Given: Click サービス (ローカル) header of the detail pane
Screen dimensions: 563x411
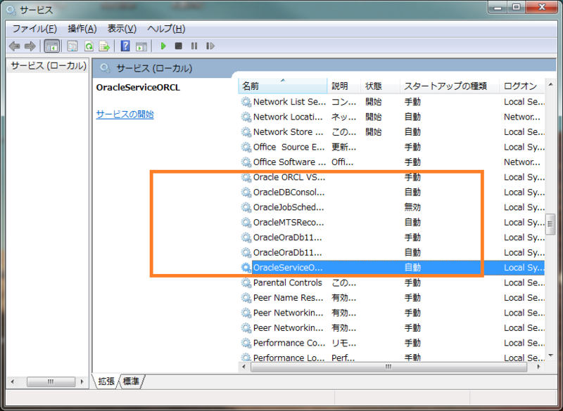Looking at the screenshot, I should [x=154, y=68].
